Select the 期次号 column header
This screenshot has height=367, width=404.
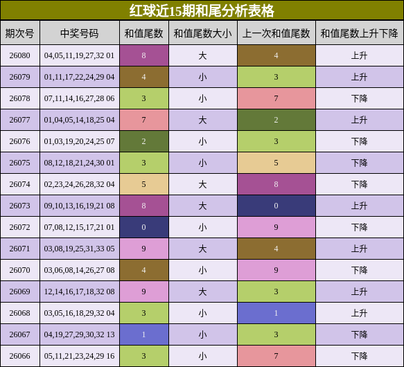[20, 33]
